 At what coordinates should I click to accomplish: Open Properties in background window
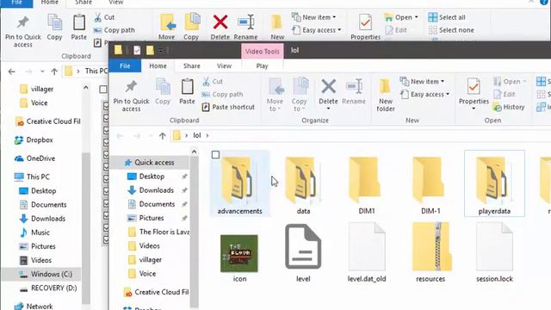(365, 27)
